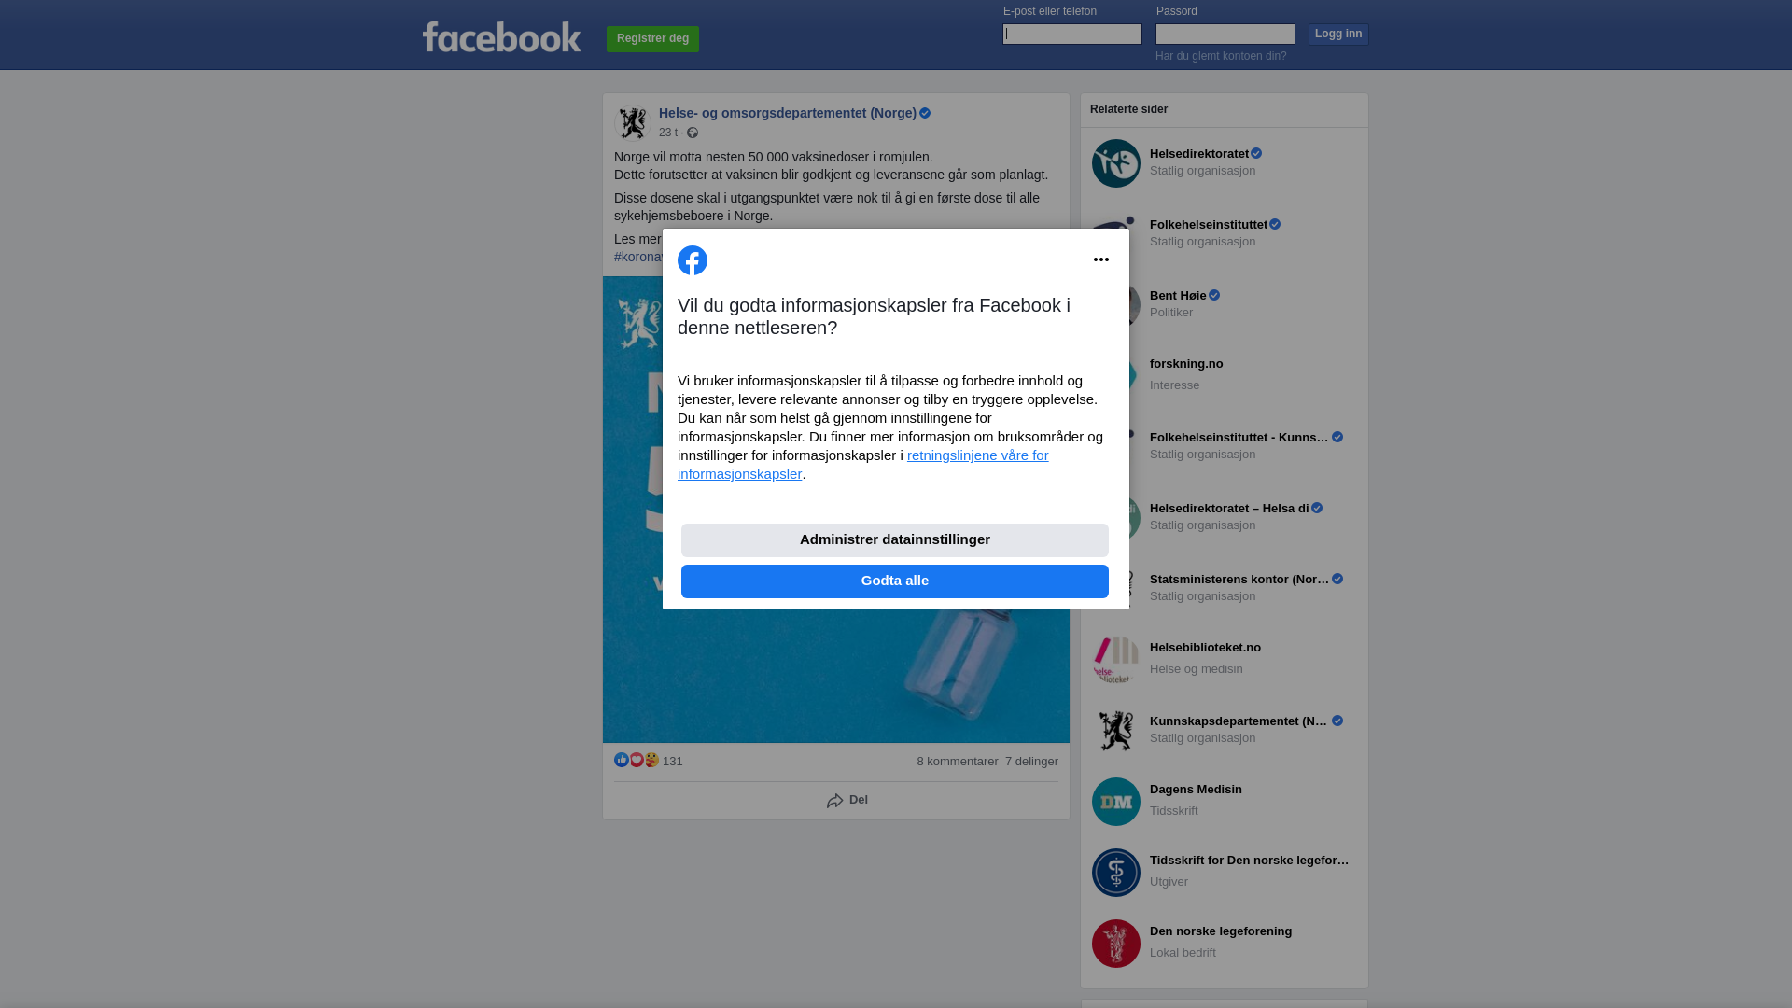Click the Facebook logo in the header
The width and height of the screenshot is (1792, 1008).
point(502,37)
